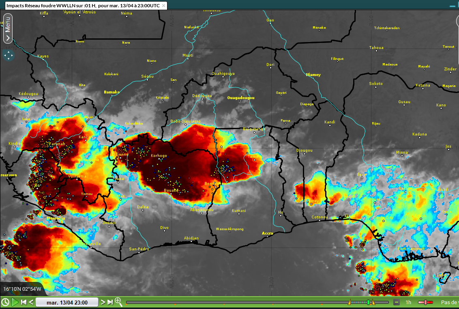459x309 pixels.
Task: Click the Accra city label on the map
Action: [x=267, y=233]
